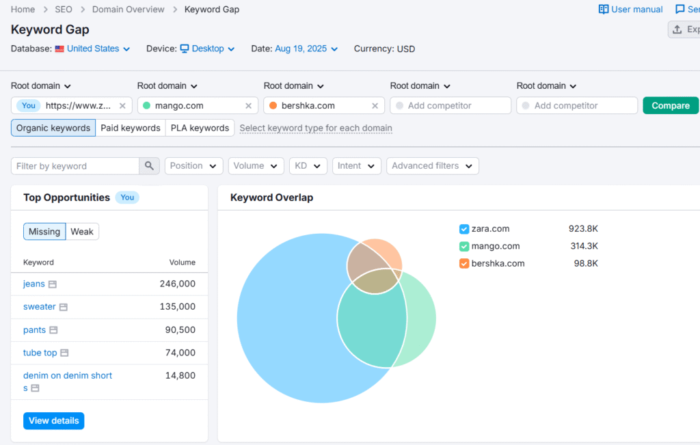Image resolution: width=700 pixels, height=445 pixels.
Task: Click the View details button
Action: [53, 421]
